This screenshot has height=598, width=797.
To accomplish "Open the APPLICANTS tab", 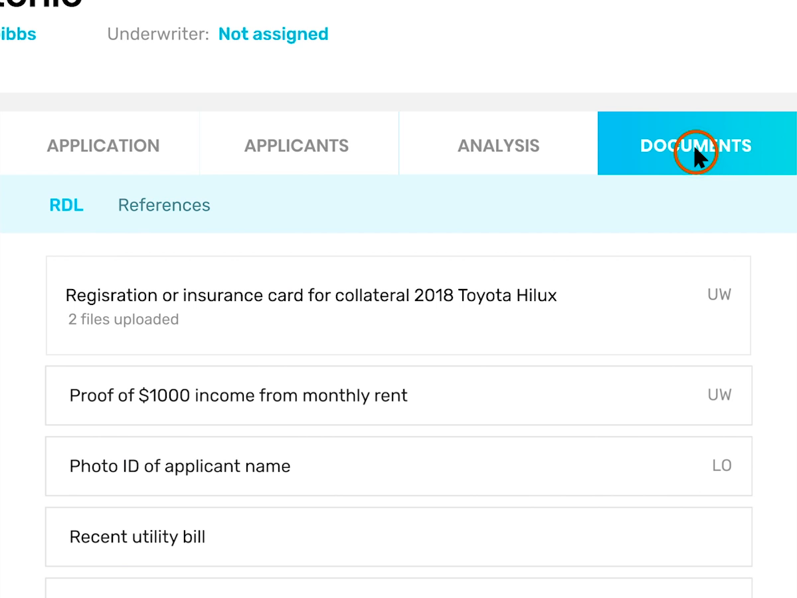I will tap(297, 145).
